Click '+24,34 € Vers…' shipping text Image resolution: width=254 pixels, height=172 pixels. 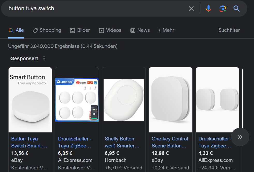pyautogui.click(x=216, y=168)
